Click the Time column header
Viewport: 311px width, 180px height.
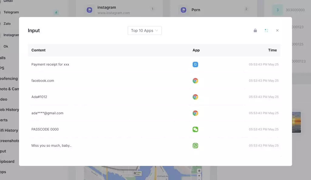pos(272,50)
